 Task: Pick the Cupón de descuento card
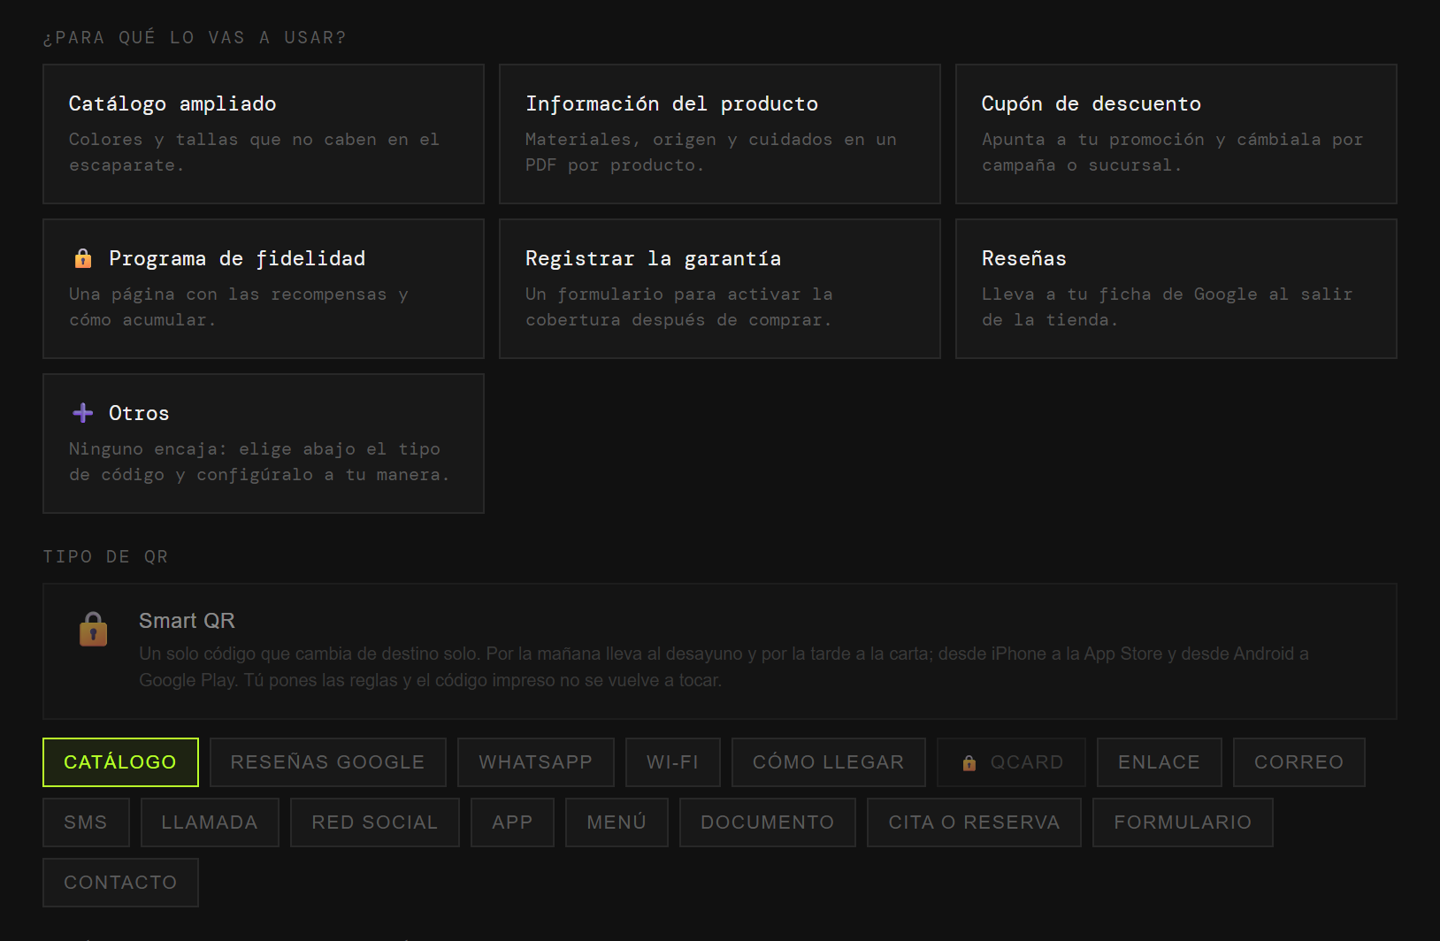(x=1176, y=134)
